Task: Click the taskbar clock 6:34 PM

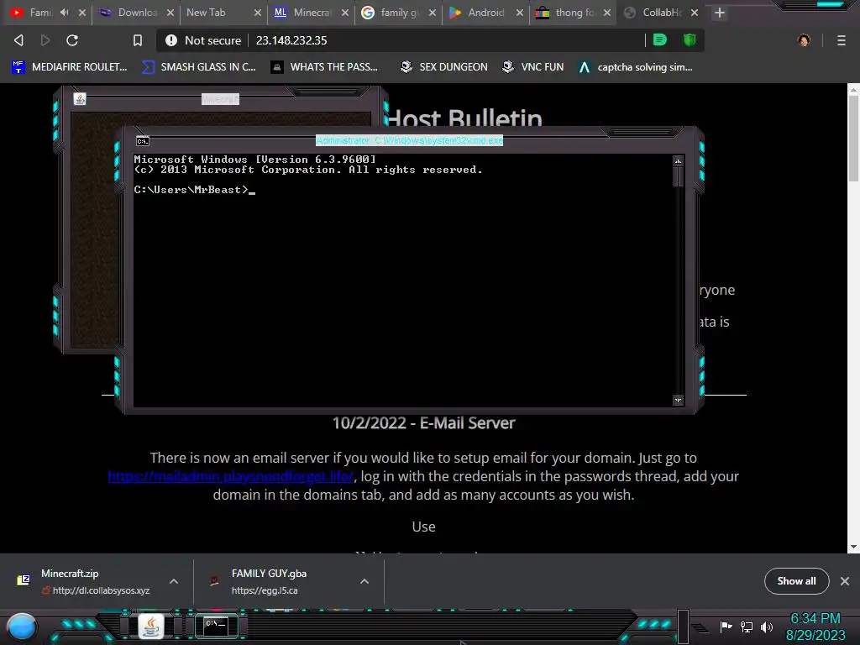Action: pyautogui.click(x=815, y=619)
